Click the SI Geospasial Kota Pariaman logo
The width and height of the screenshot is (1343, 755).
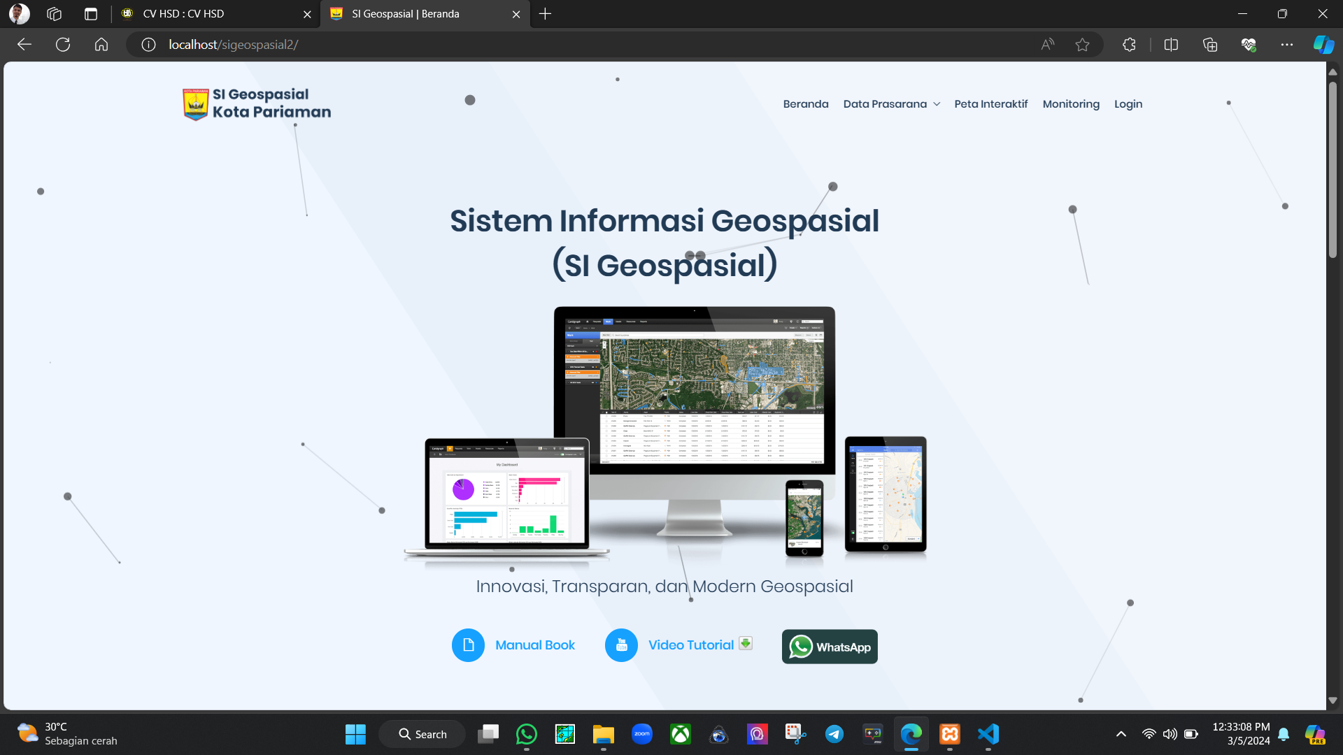[257, 103]
